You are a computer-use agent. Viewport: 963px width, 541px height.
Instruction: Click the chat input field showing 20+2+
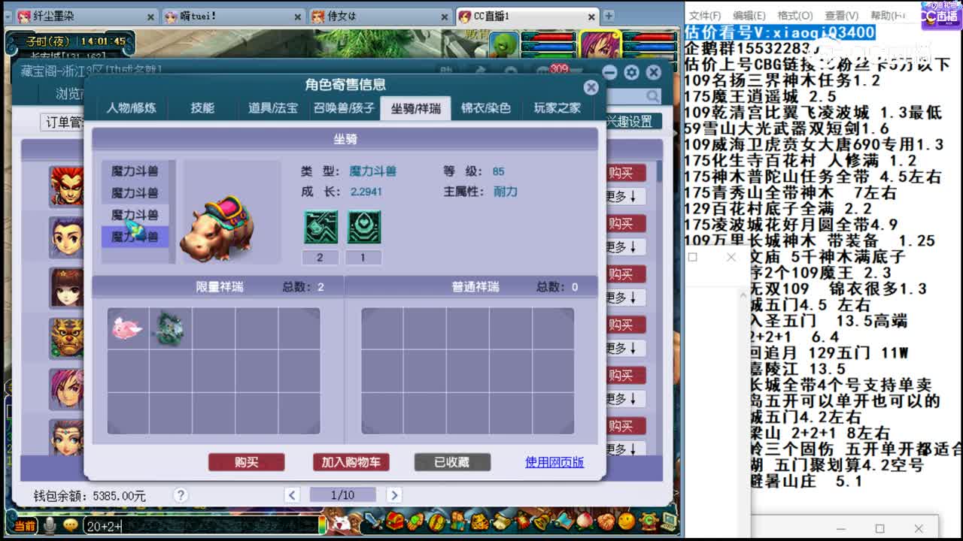point(203,526)
